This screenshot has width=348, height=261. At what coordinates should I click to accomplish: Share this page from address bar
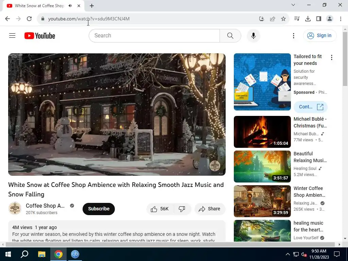273,19
